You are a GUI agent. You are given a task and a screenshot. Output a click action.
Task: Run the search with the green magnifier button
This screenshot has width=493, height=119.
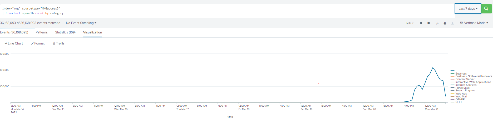coord(486,9)
